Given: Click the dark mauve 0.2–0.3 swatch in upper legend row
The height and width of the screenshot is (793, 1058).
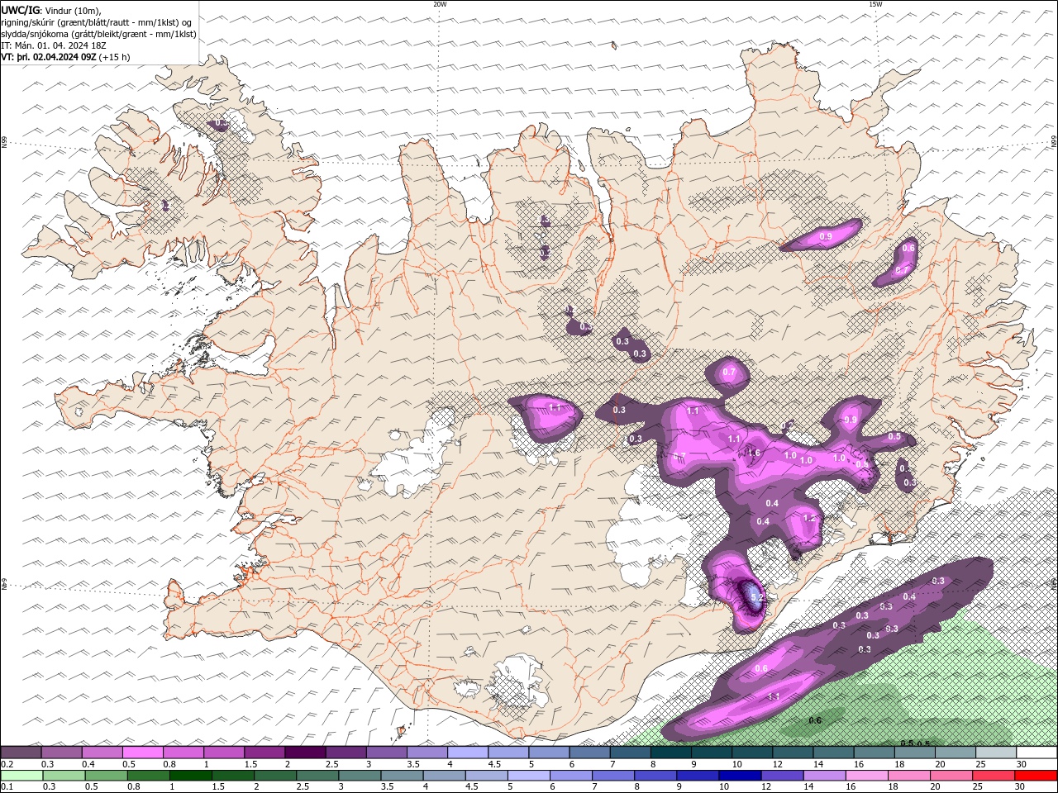Looking at the screenshot, I should 21,753.
